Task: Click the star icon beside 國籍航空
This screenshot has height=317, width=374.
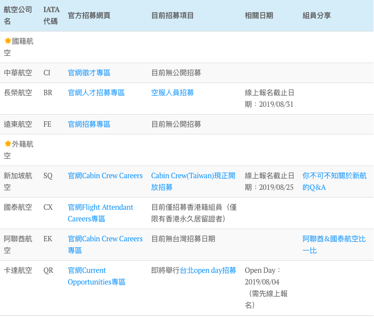Action: click(x=8, y=41)
